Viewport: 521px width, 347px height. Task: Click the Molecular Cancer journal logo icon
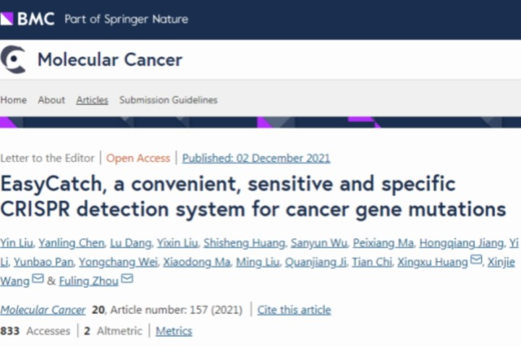(x=13, y=60)
